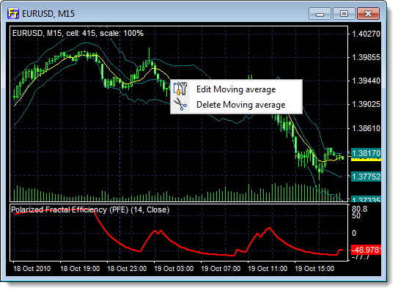Click the 18 Oct 19:00 time axis label
The image size is (398, 293).
pos(80,268)
